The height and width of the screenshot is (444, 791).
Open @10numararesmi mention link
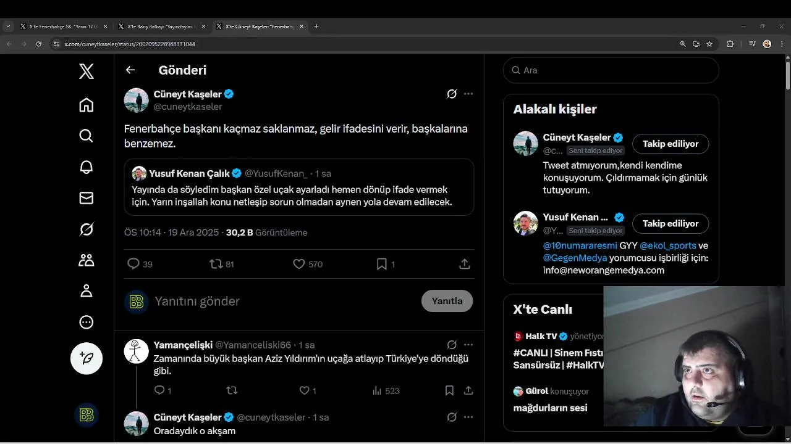(x=580, y=245)
